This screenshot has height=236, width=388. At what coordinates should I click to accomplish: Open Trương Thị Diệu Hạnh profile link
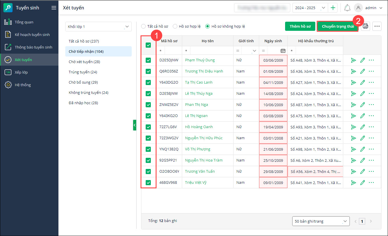click(204, 71)
